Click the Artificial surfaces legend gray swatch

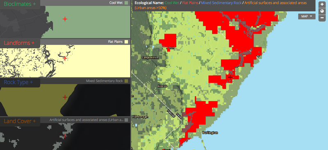coord(126,120)
